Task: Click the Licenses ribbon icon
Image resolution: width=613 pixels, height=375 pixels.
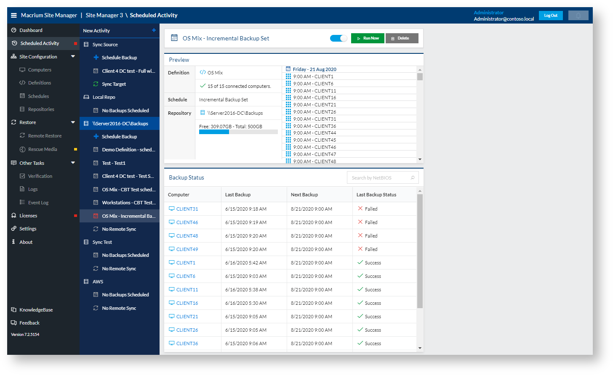Action: tap(14, 216)
